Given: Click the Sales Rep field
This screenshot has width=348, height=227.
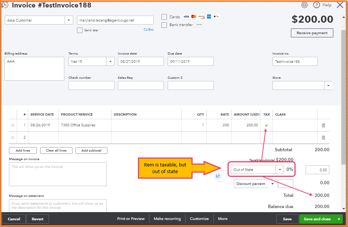Looking at the screenshot, I should (141, 85).
